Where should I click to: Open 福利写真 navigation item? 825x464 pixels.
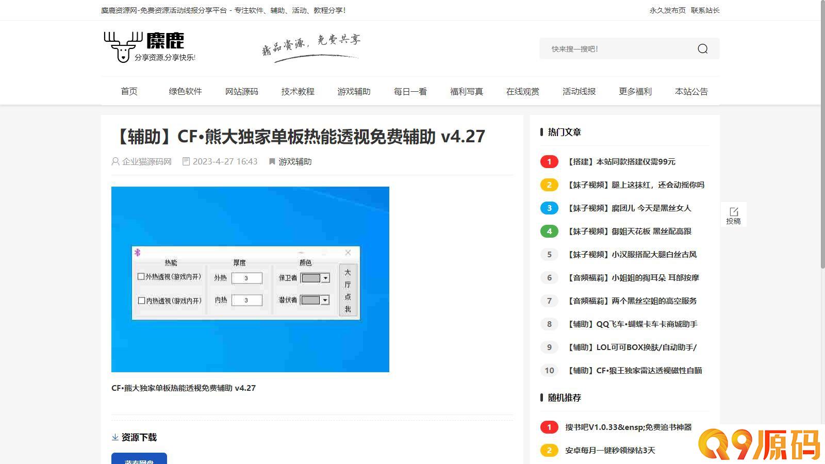466,91
